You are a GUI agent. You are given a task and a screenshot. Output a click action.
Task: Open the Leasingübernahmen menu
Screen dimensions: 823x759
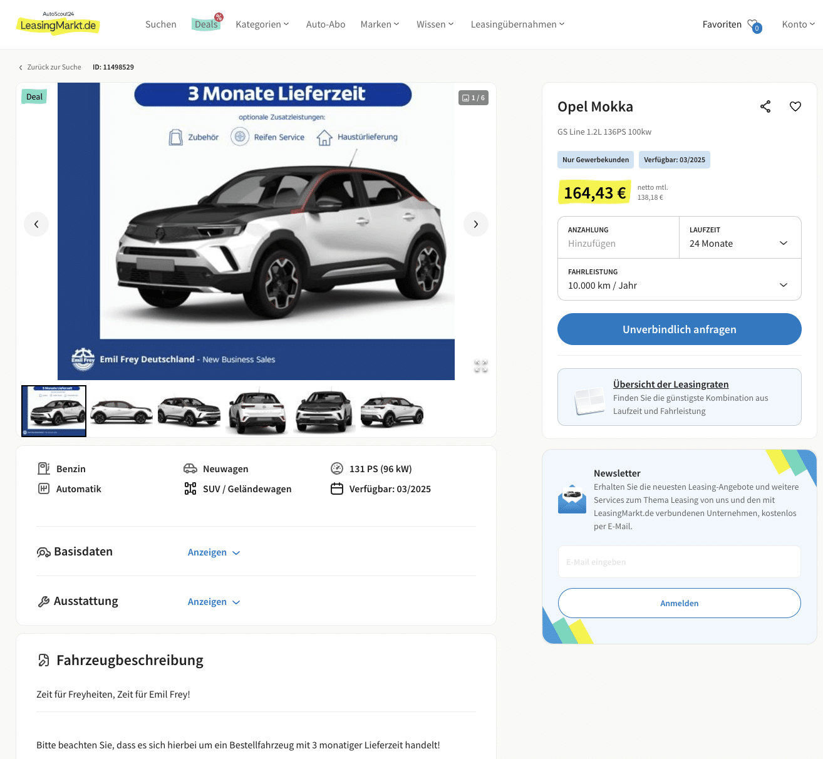[x=518, y=24]
